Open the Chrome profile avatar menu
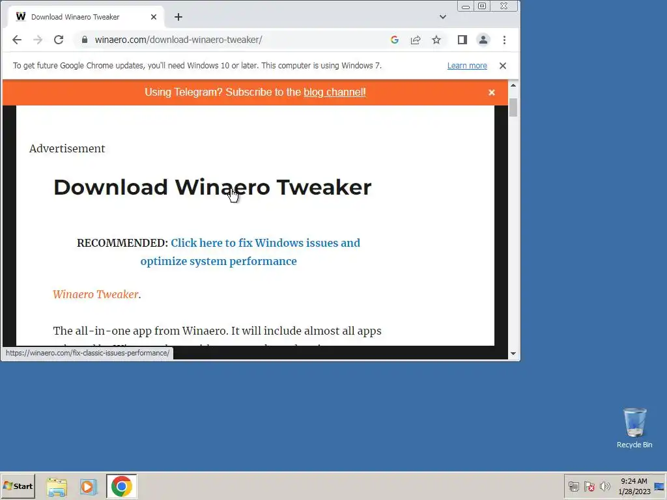 tap(483, 40)
